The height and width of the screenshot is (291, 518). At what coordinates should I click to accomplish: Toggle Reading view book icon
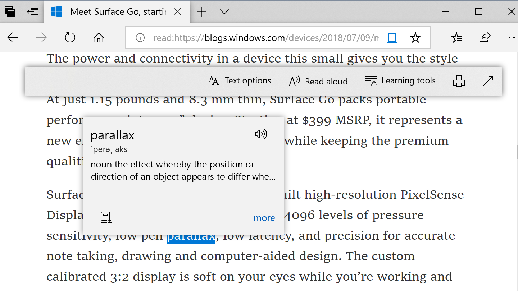point(392,38)
